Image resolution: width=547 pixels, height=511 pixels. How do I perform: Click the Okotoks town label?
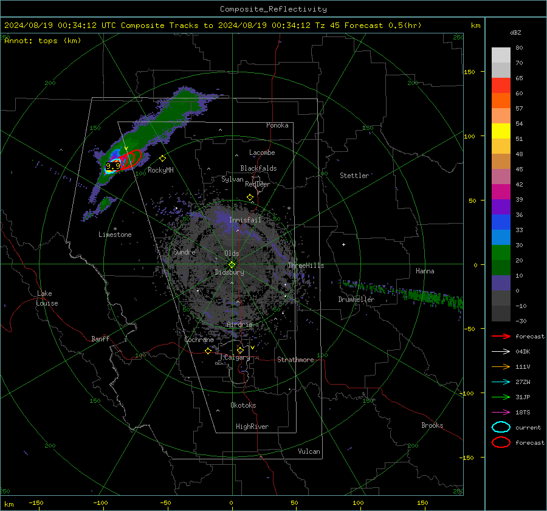pyautogui.click(x=243, y=405)
